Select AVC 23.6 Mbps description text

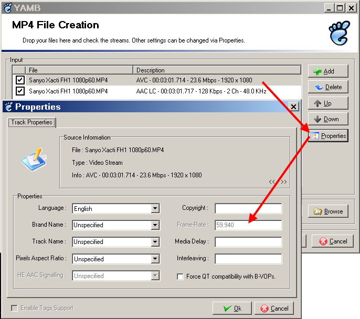tap(194, 80)
